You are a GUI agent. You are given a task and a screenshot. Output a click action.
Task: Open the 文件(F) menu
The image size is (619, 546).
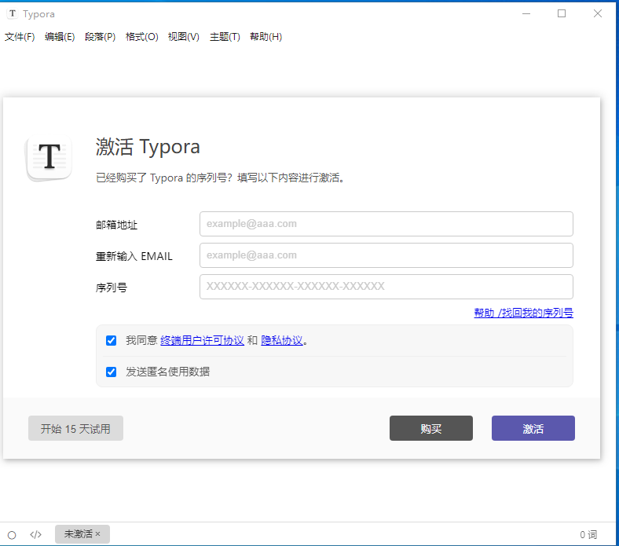point(20,37)
